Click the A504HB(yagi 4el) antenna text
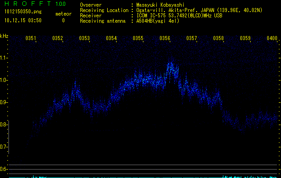 [158, 21]
